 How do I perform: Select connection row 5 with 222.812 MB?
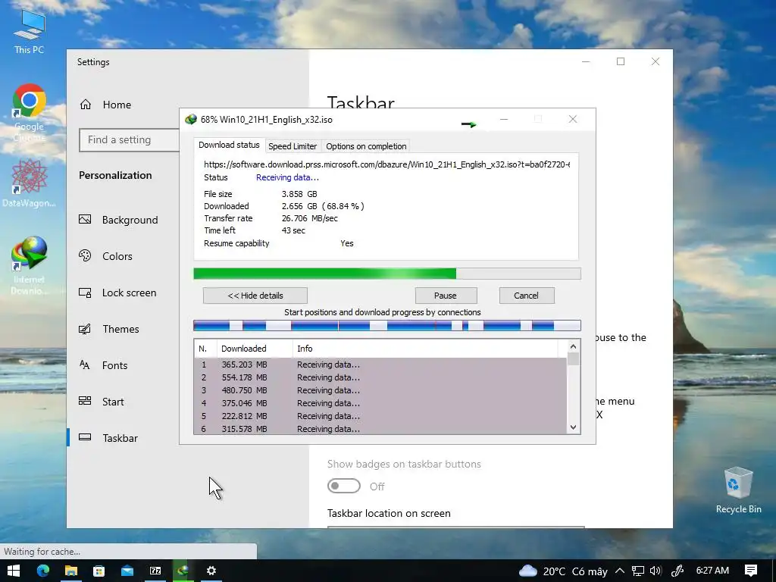pos(380,416)
